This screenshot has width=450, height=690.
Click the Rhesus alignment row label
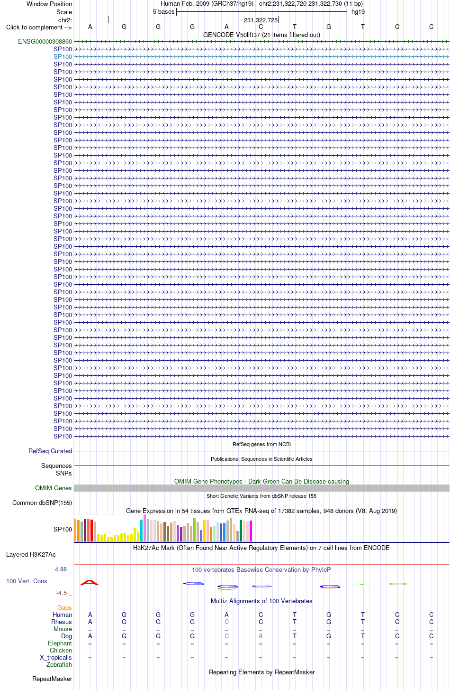tap(62, 622)
